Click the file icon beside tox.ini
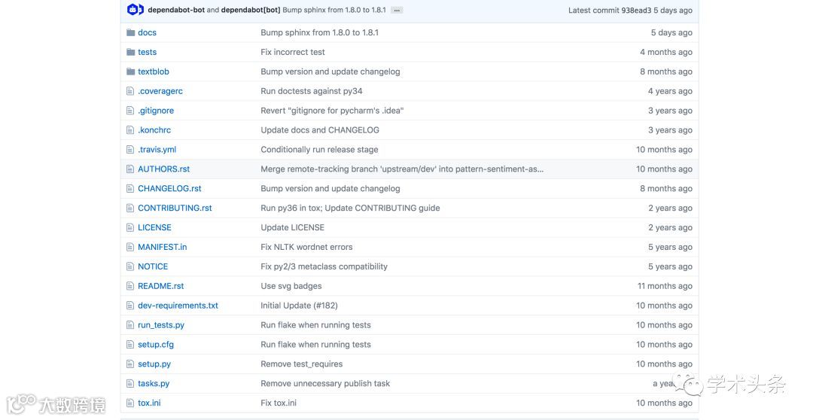The height and width of the screenshot is (420, 813). pyautogui.click(x=130, y=403)
